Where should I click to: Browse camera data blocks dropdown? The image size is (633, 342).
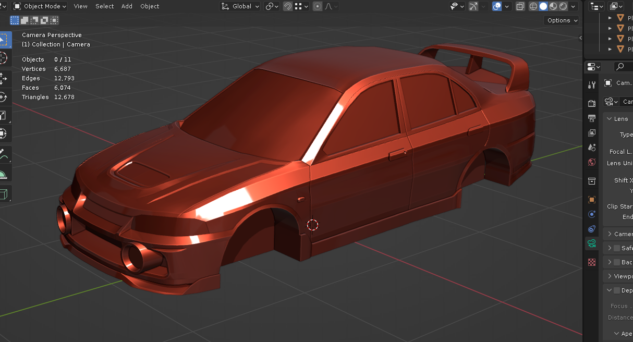coord(612,102)
